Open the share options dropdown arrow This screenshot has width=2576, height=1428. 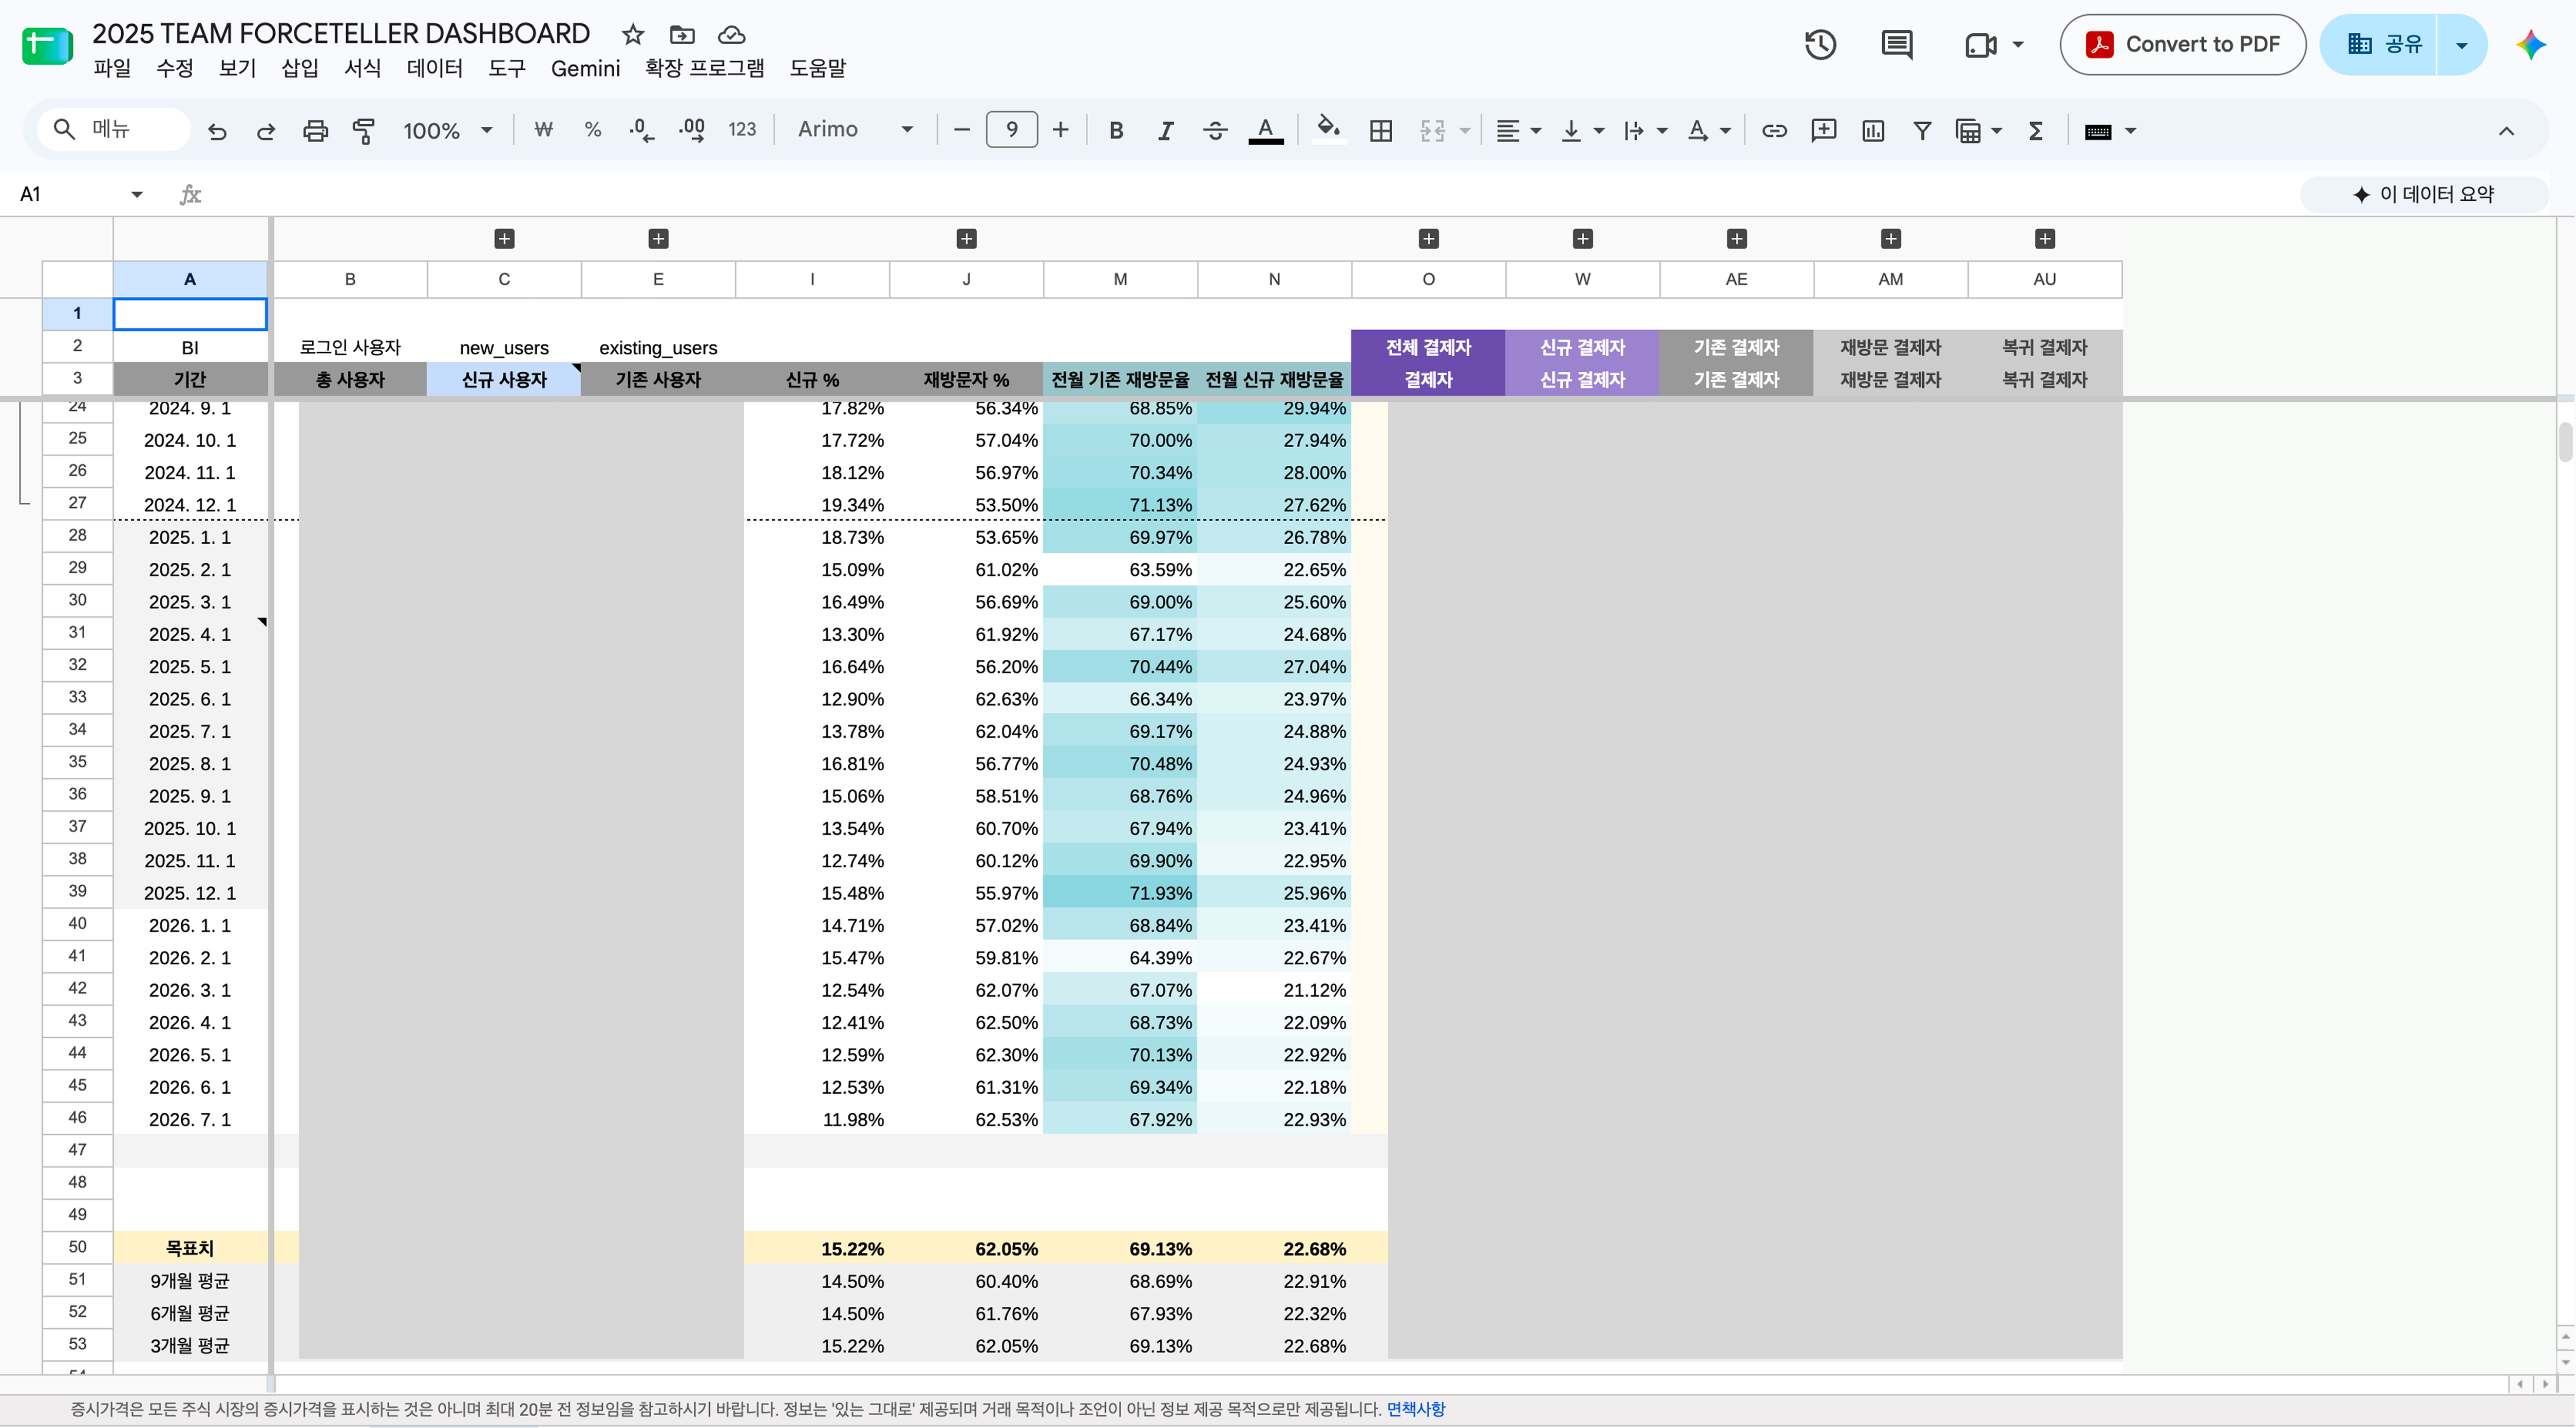(2462, 45)
